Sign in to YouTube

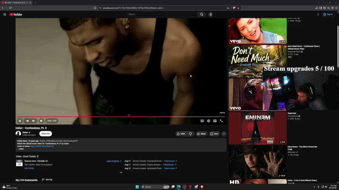[x=328, y=15]
